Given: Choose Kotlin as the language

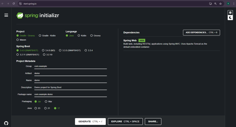Looking at the screenshot, I should [82, 36].
